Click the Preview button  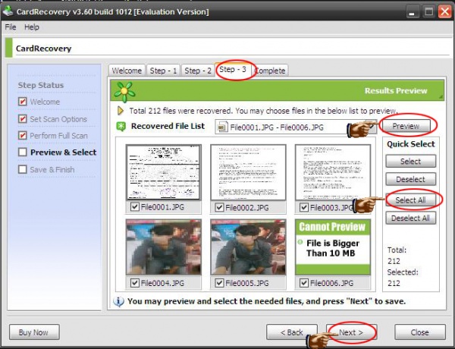(406, 126)
